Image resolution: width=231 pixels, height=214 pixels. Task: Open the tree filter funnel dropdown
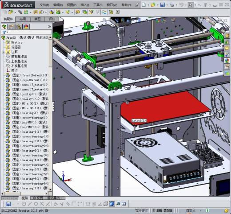click(x=5, y=32)
